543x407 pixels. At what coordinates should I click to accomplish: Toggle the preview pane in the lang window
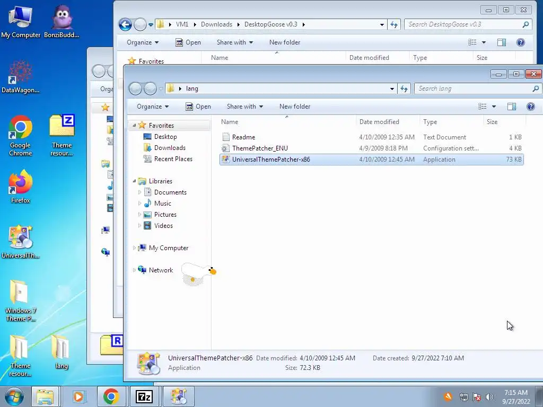[x=512, y=106]
